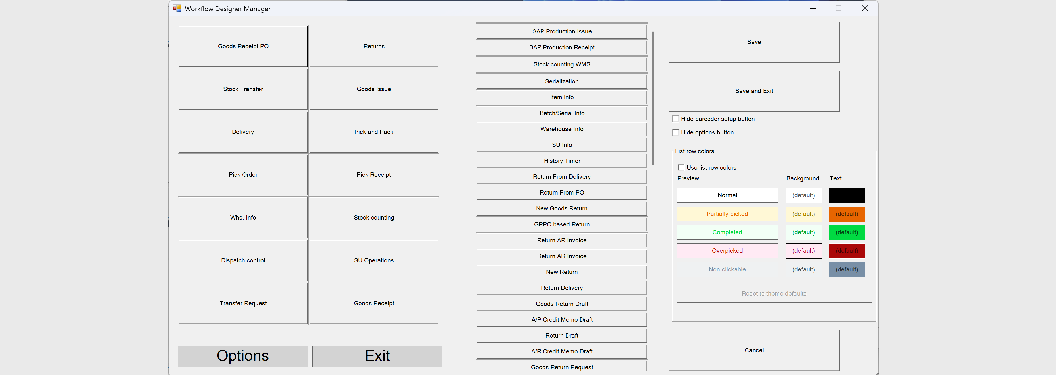Select the Pick and Pack tile

pos(374,132)
